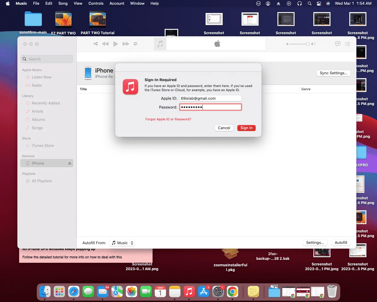The image size is (377, 302).
Task: Click the Apple ID text field
Action: click(x=210, y=98)
